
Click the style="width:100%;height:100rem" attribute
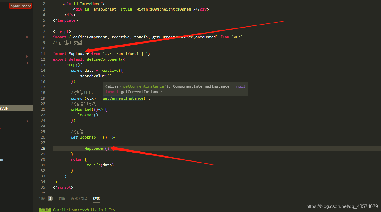(x=157, y=9)
